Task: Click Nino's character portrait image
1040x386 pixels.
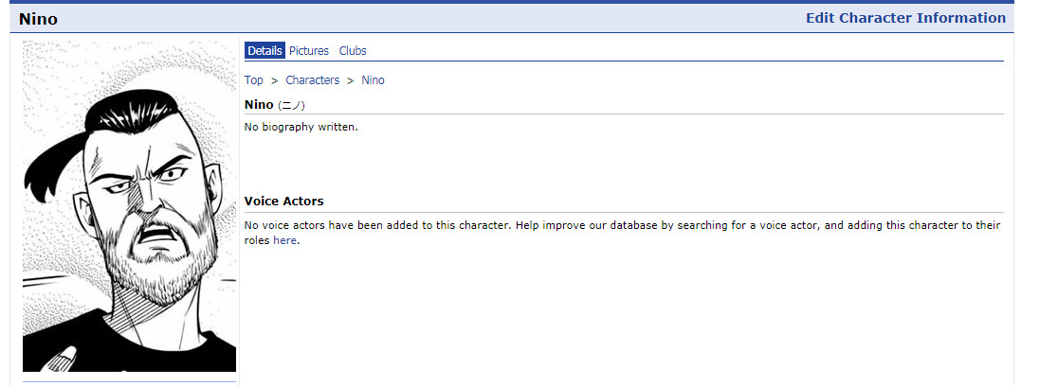Action: (129, 206)
